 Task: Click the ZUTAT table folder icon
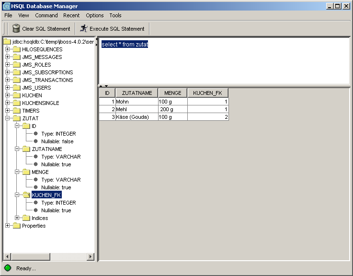pos(17,118)
